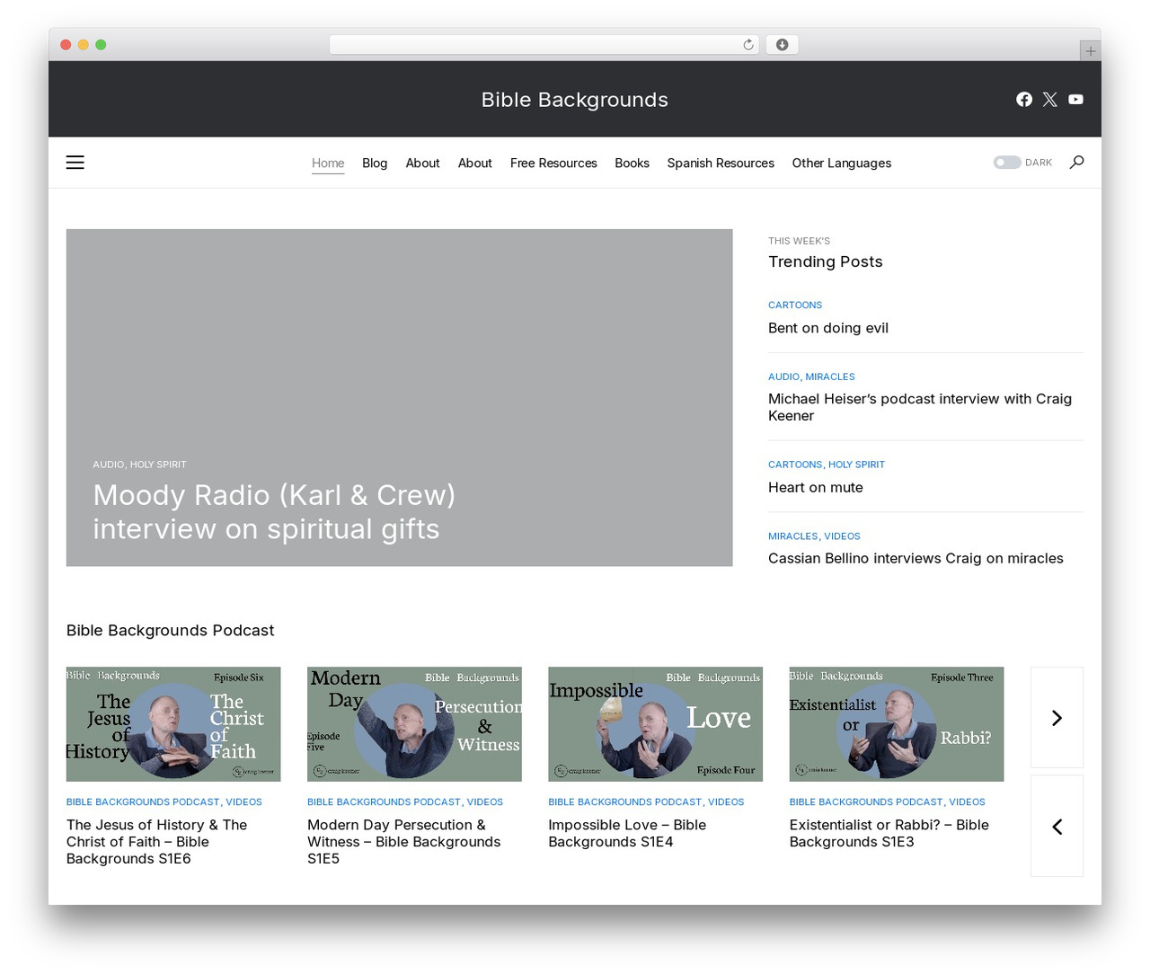Image resolution: width=1150 pixels, height=974 pixels.
Task: Click BIBLE BACKGROUNDS PODCAST category under Impossible Love
Action: [625, 801]
